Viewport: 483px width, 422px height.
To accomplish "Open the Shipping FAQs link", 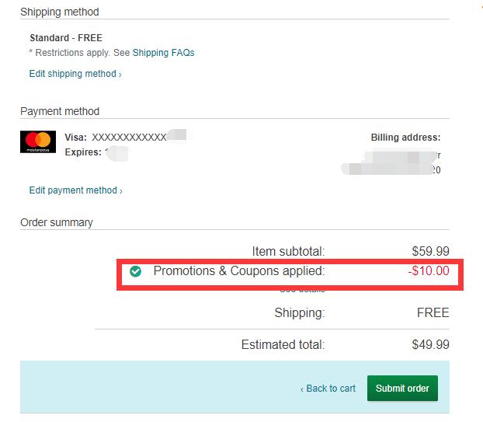I will coord(163,53).
